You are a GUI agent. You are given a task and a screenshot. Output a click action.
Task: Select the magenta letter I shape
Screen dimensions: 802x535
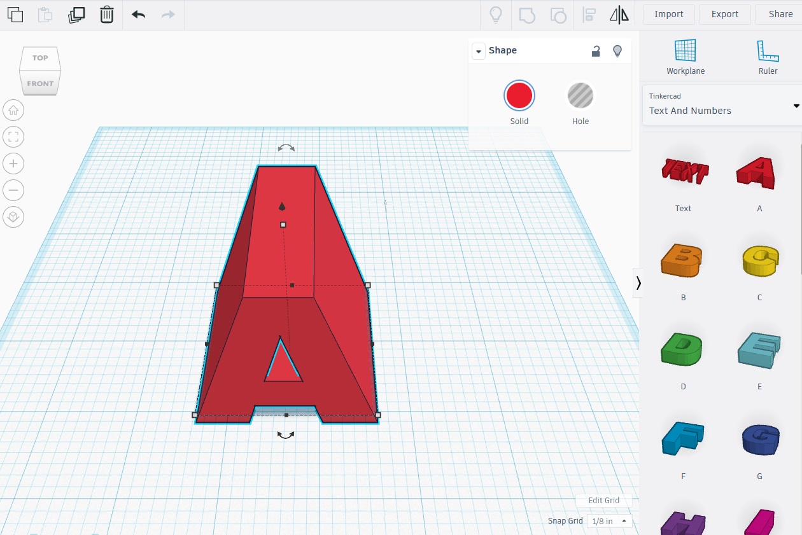(759, 523)
